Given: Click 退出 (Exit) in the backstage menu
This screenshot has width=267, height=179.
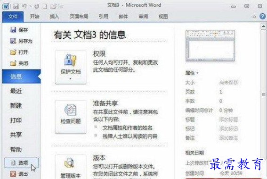Looking at the screenshot, I should pos(19,174).
